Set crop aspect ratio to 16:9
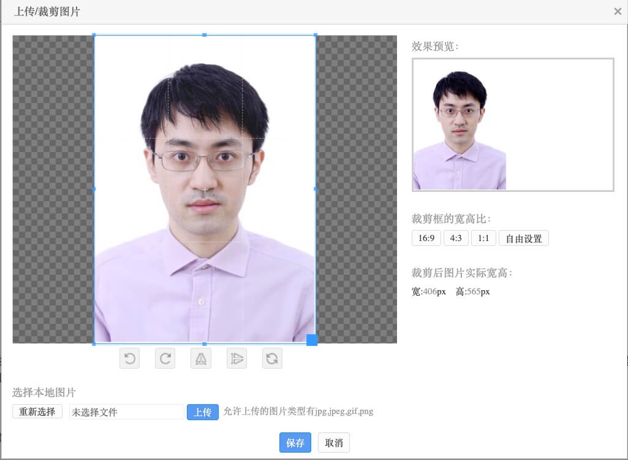Screen dimensions: 628x460 coord(426,239)
